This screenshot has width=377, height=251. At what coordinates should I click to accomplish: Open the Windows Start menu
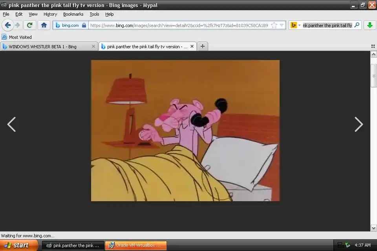[x=19, y=245]
